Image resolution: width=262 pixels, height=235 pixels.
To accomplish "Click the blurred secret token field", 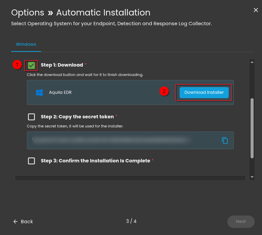I will pos(111,140).
